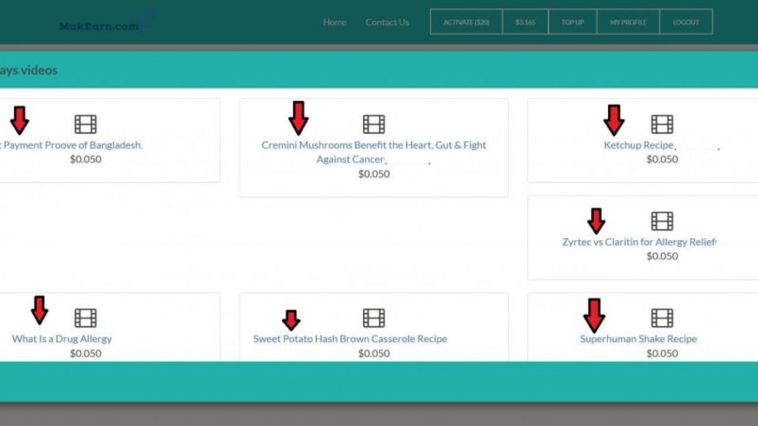Click film icon above Sweet Potato Hash Brown

pyautogui.click(x=374, y=318)
